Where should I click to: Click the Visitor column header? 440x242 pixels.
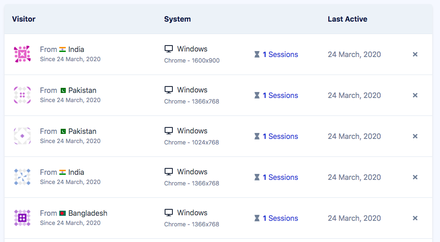(24, 19)
